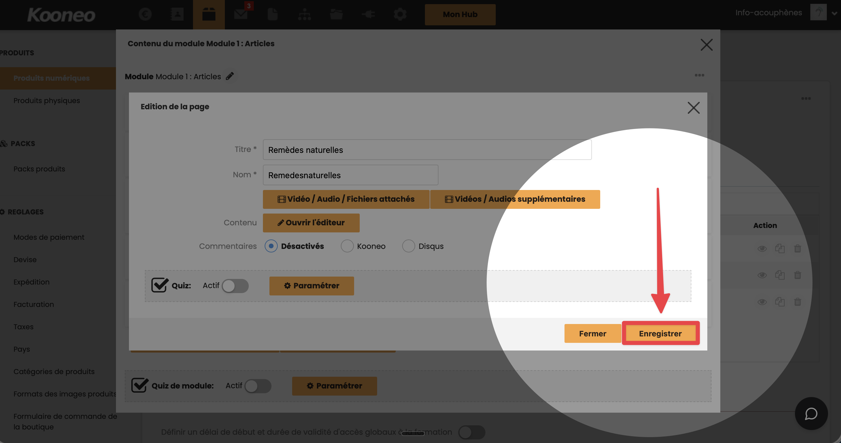Select the Kooneo comments radio button
Viewport: 841px width, 443px height.
point(347,246)
